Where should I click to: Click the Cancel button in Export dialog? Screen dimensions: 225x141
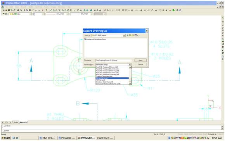tap(140, 64)
